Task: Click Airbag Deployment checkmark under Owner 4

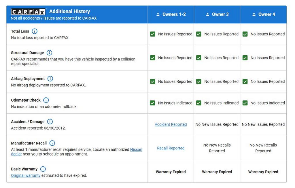Action: pyautogui.click(x=245, y=81)
